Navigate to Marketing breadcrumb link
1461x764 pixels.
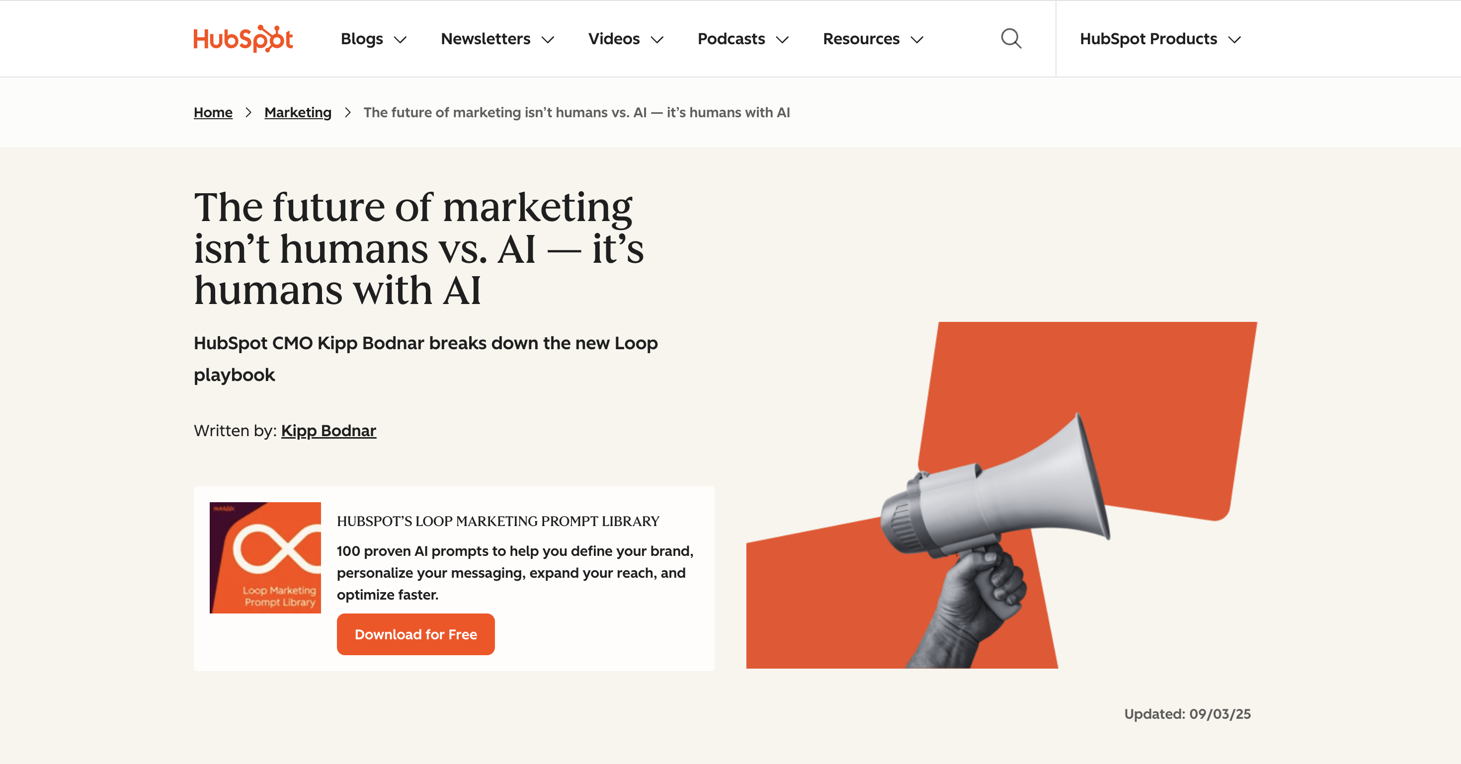[x=298, y=112]
